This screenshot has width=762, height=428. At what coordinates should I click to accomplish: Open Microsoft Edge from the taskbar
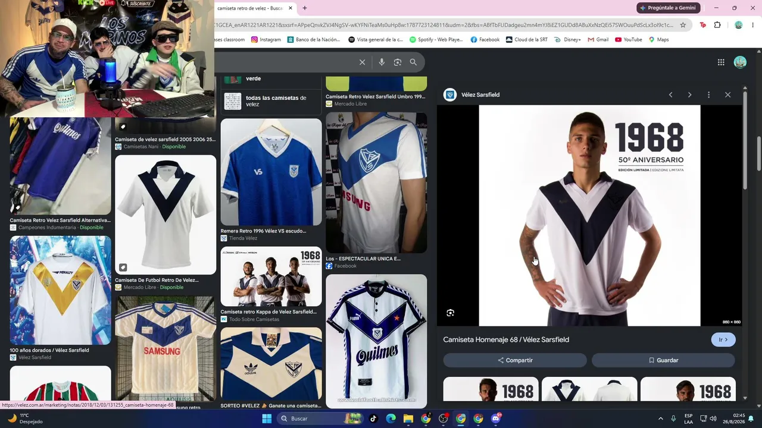[x=391, y=418]
